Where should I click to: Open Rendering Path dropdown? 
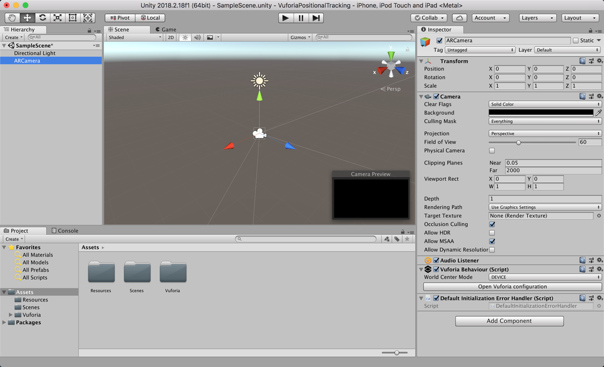tap(544, 207)
